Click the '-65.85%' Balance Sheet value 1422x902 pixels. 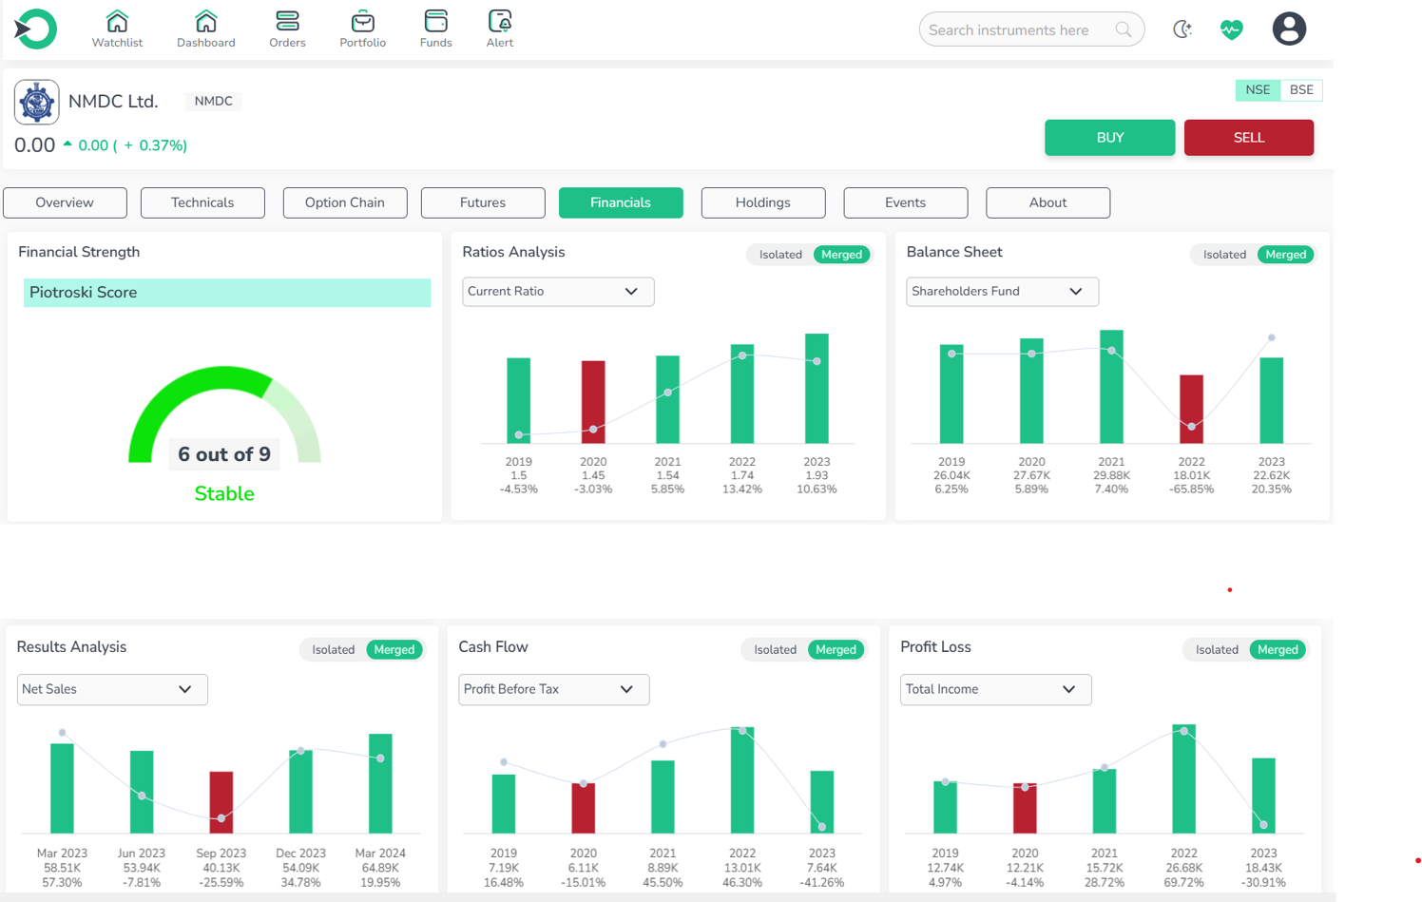pos(1192,489)
